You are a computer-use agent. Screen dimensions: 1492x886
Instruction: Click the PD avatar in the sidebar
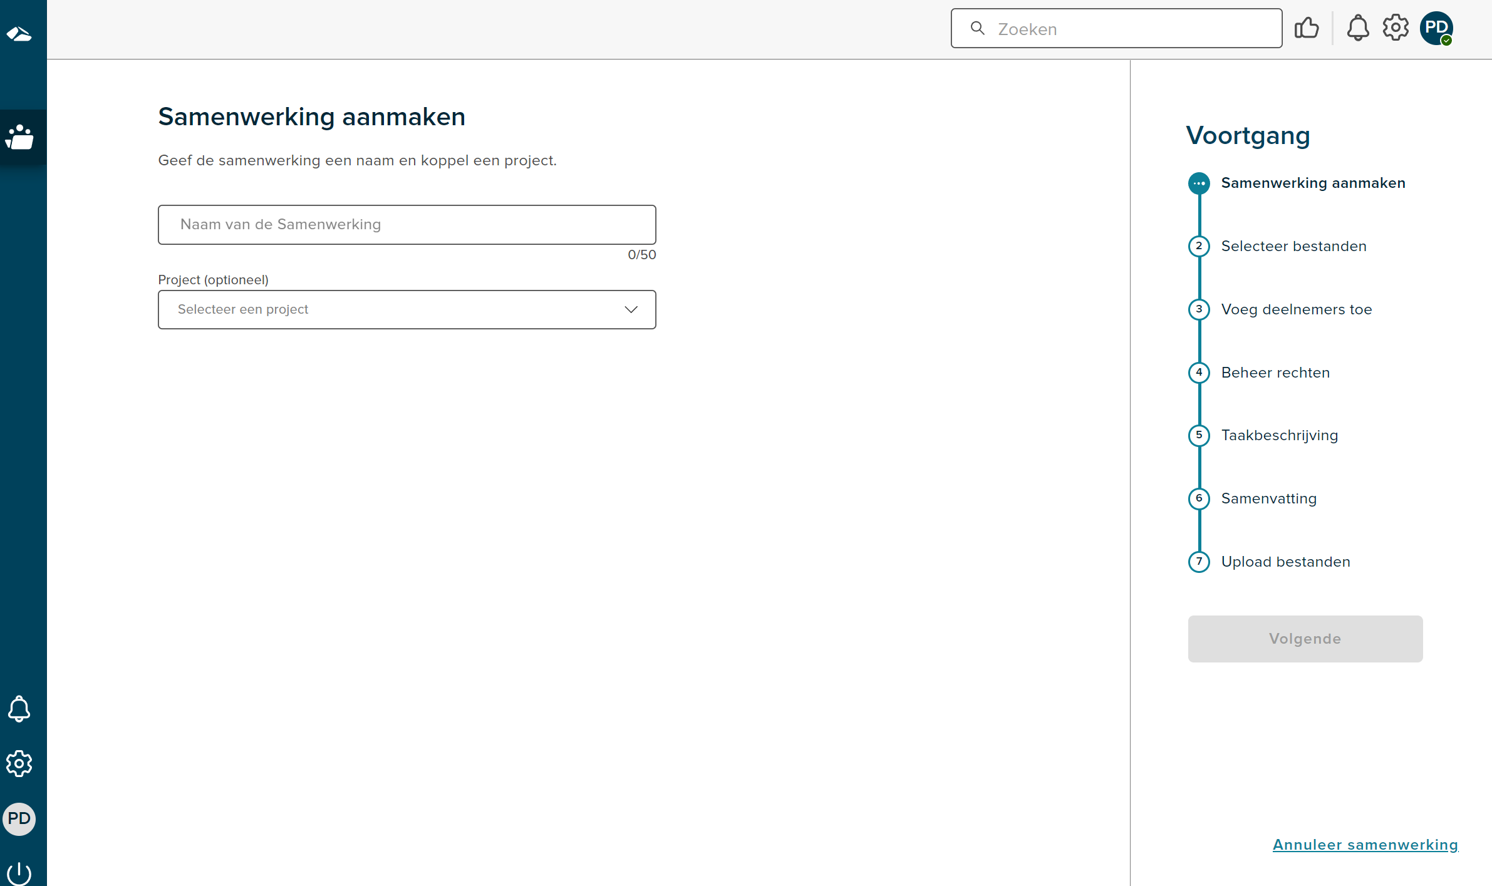[19, 818]
